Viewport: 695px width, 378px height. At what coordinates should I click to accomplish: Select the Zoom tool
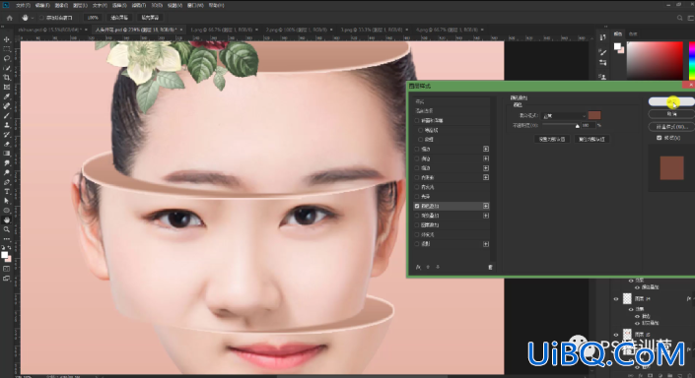[7, 229]
